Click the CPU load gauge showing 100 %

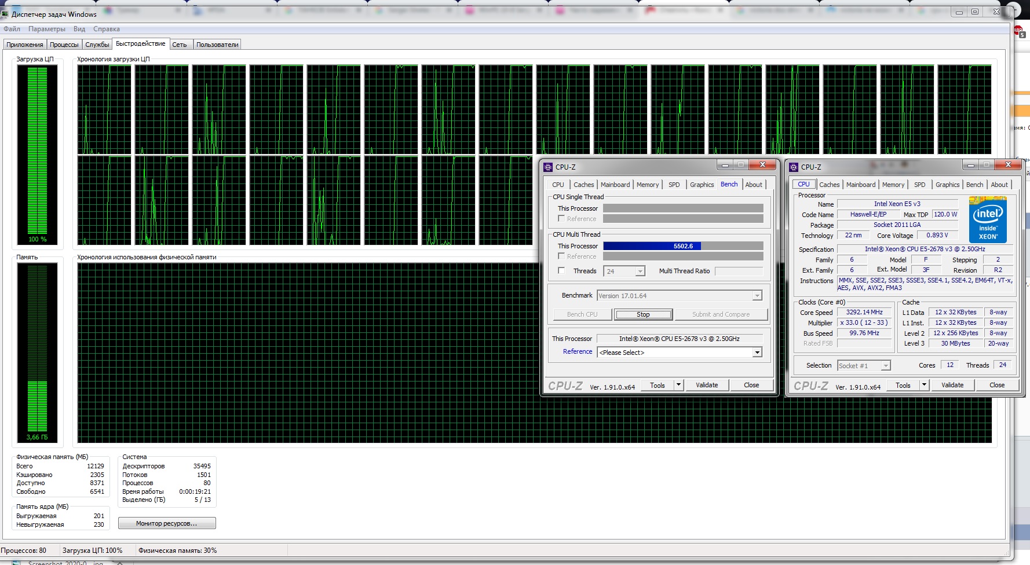(x=38, y=154)
